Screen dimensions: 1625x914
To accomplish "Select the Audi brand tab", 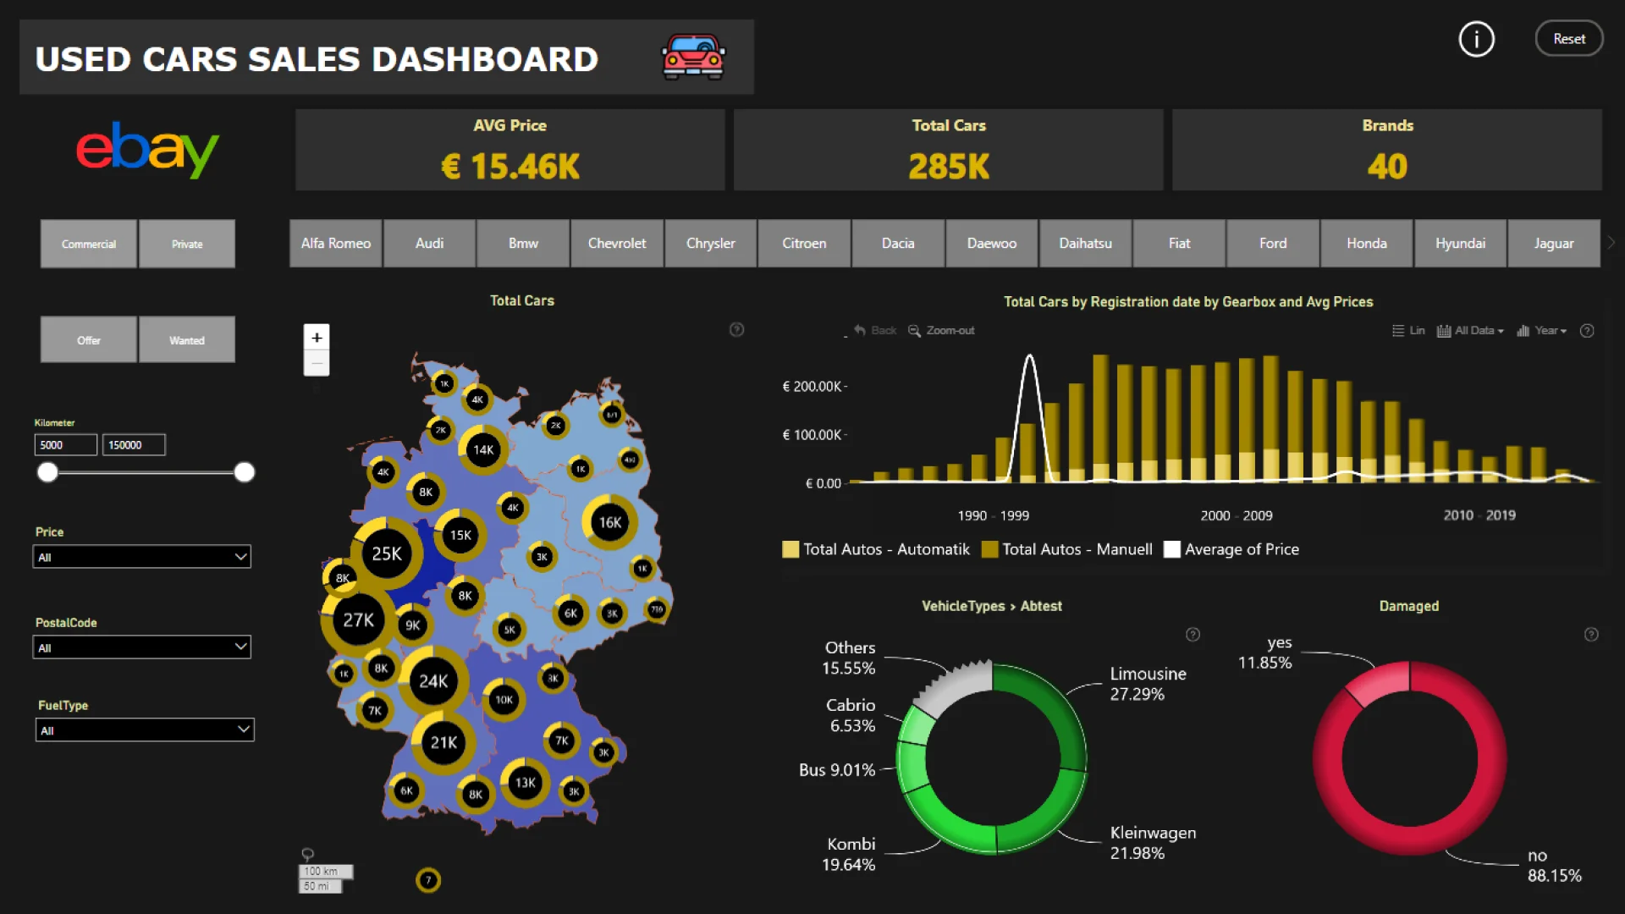I will pyautogui.click(x=429, y=243).
